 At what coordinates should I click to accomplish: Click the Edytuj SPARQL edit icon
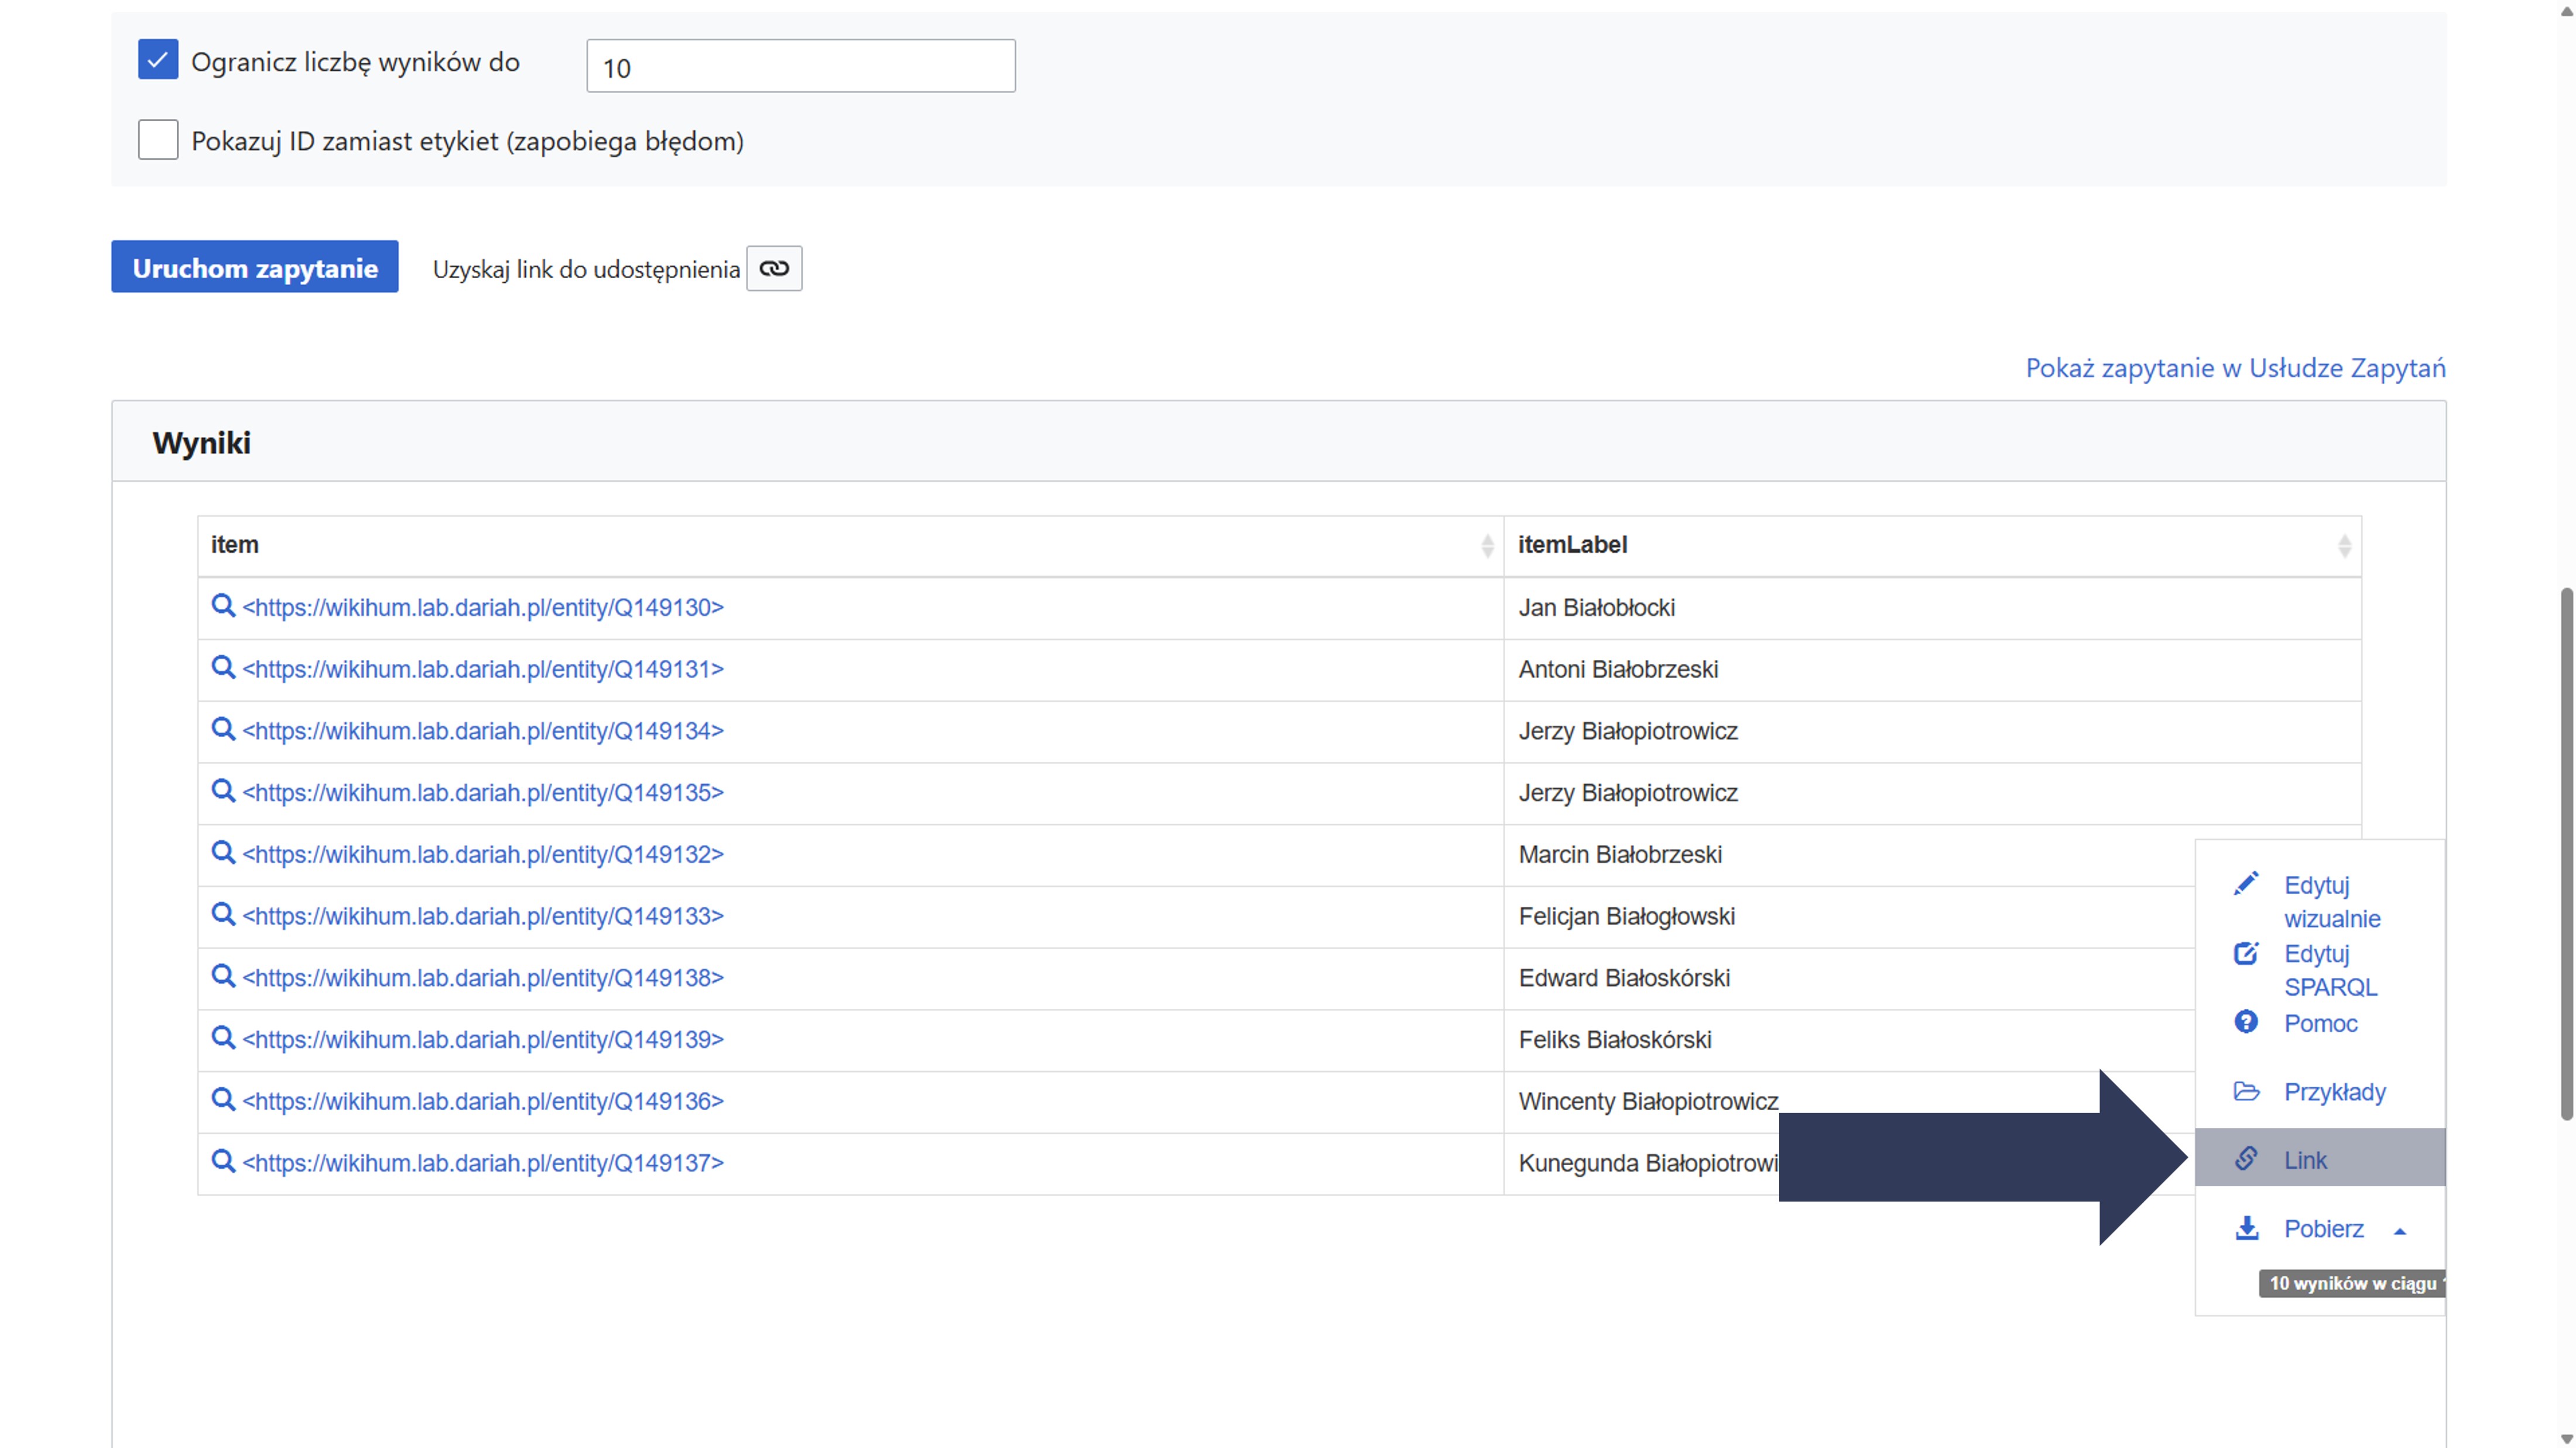(2246, 953)
